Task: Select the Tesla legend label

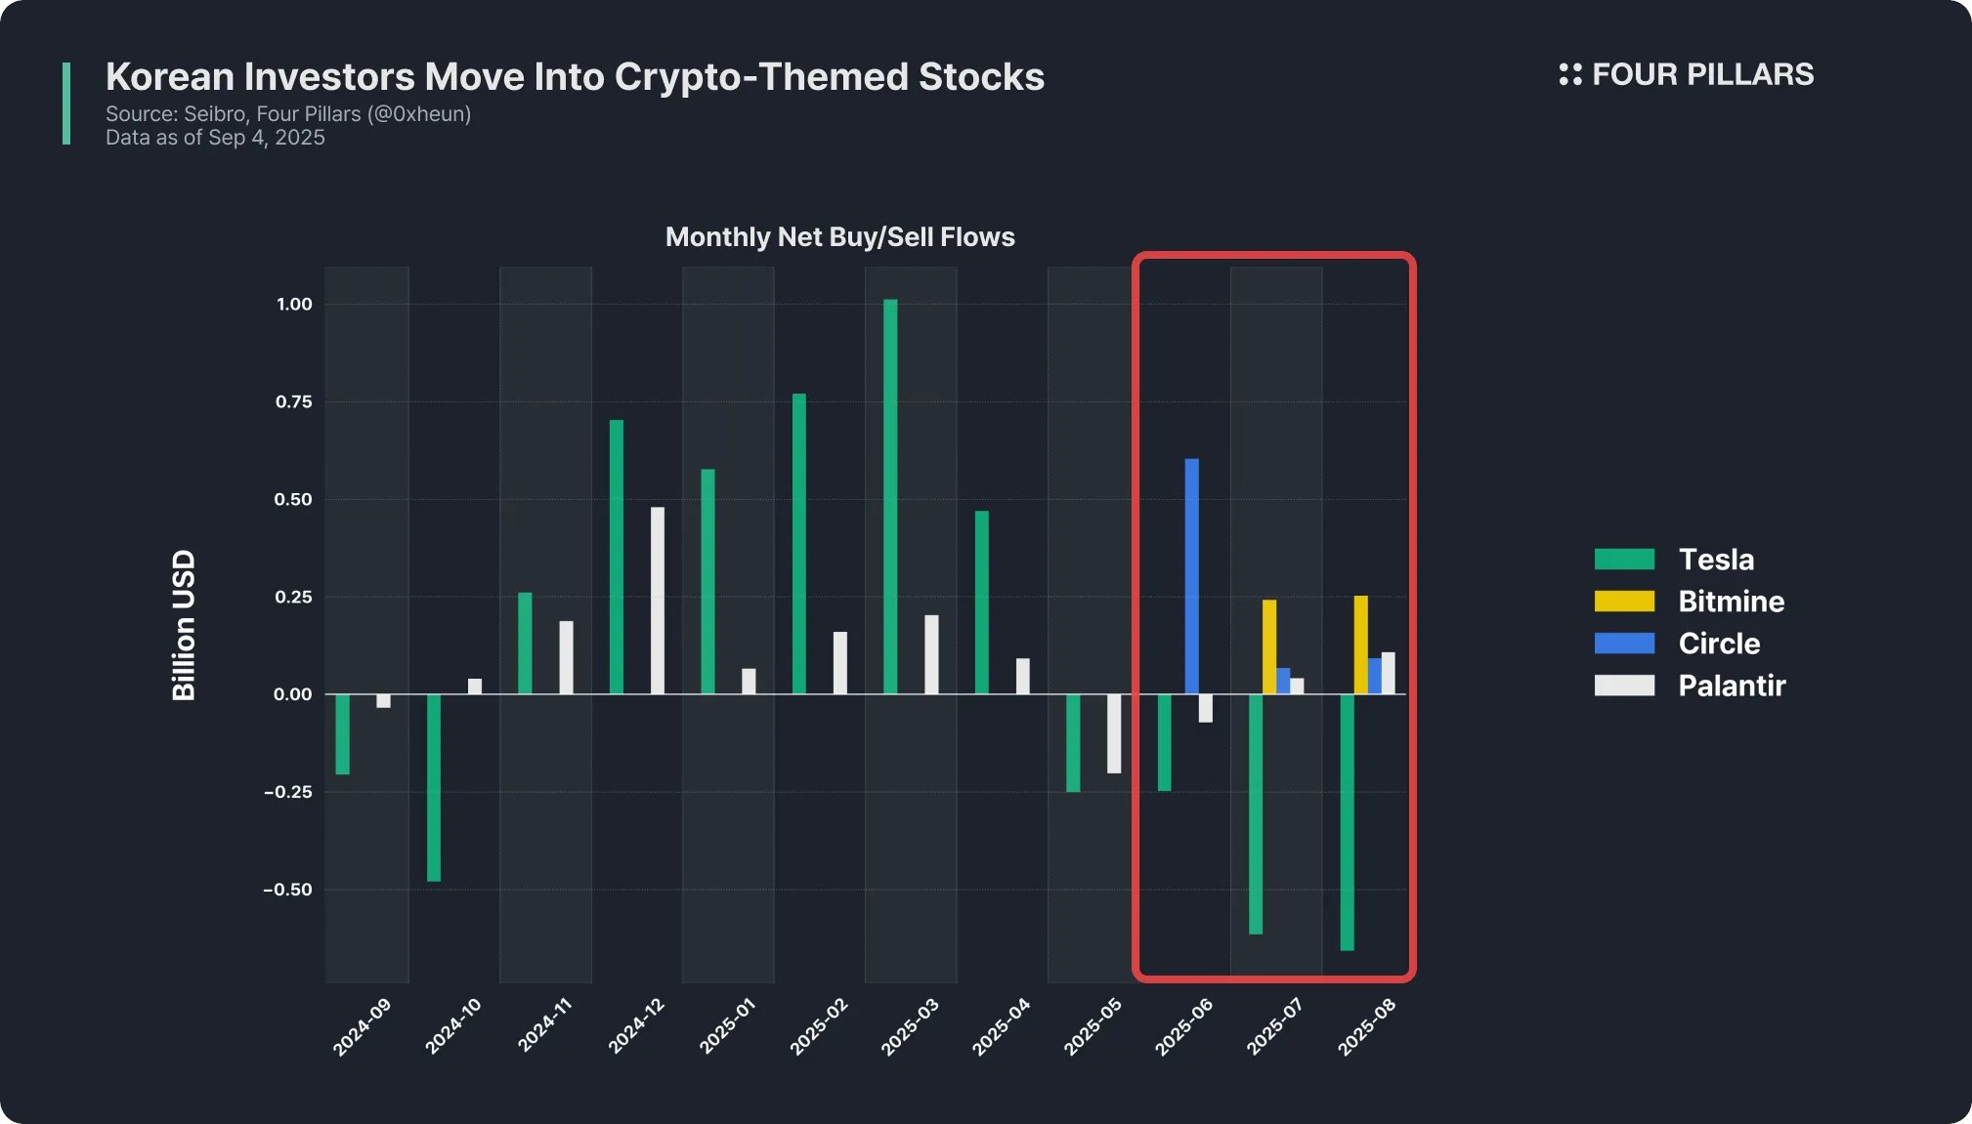Action: pos(1716,560)
